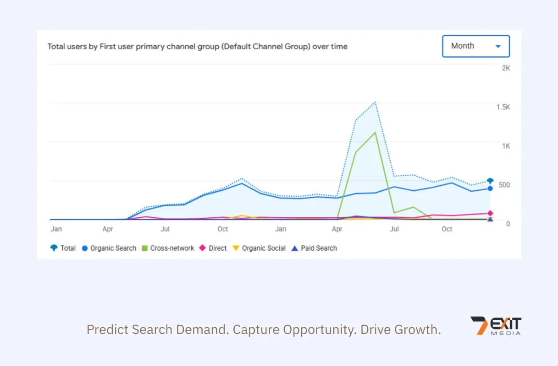Click the Cross-network green square icon
Viewport: 558px width, 366px height.
tap(145, 248)
